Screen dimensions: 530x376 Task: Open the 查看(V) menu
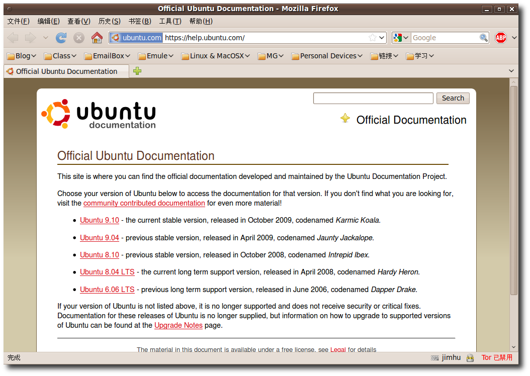(79, 21)
